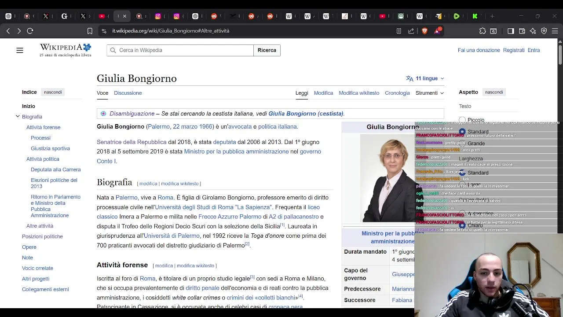Select Standard under Testo

point(462,132)
